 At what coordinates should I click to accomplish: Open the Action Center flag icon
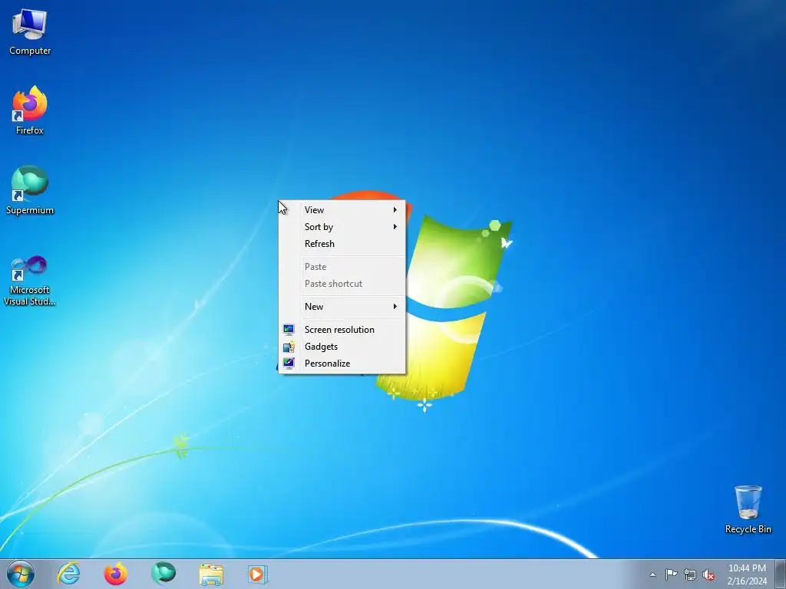[671, 574]
